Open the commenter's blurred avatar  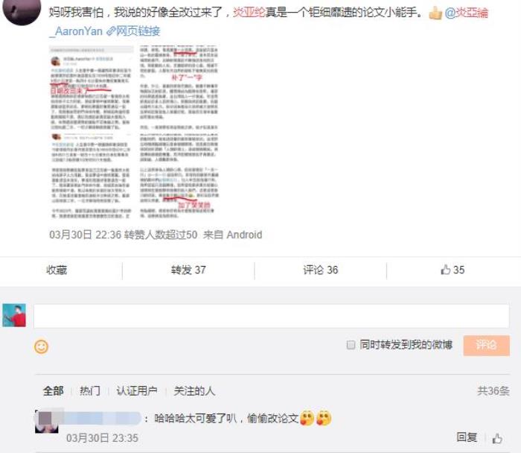(x=46, y=421)
